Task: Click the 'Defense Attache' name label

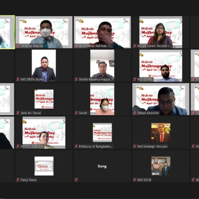Action: (x=32, y=46)
